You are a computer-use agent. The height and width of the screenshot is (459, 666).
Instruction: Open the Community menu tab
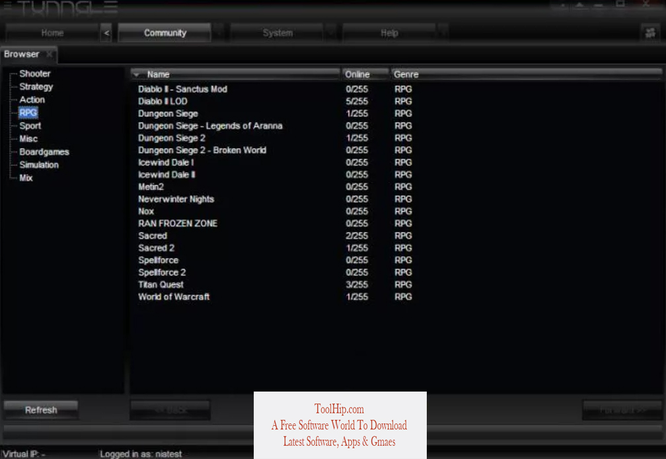[x=165, y=32]
